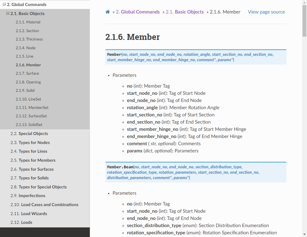Click the home icon in the breadcrumb
The height and width of the screenshot is (237, 307).
108,12
